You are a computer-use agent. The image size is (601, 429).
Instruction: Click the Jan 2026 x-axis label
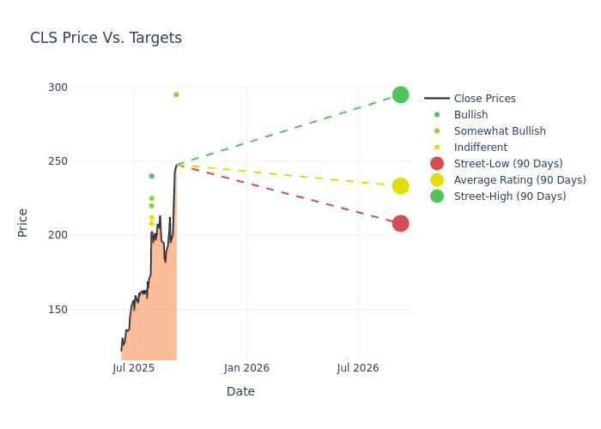point(246,368)
